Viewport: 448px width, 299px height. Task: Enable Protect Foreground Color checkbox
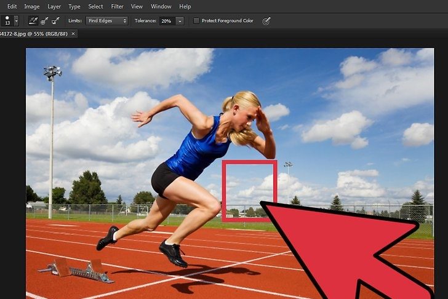click(x=196, y=21)
